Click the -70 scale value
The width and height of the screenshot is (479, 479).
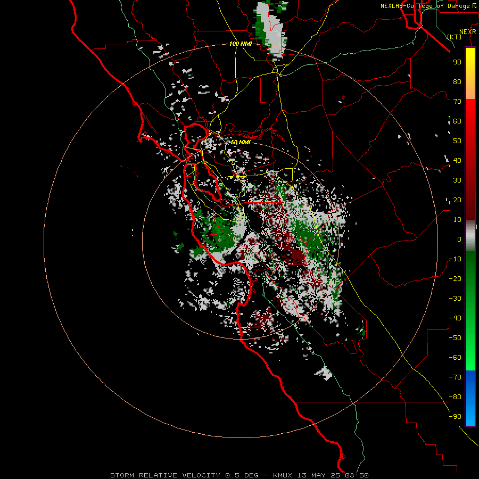coord(455,377)
